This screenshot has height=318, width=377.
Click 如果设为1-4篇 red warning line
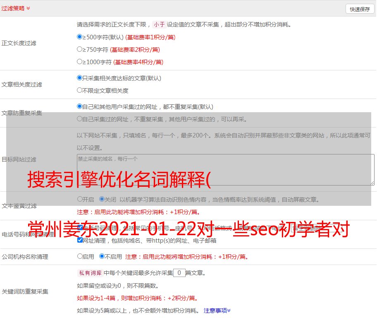138,298
